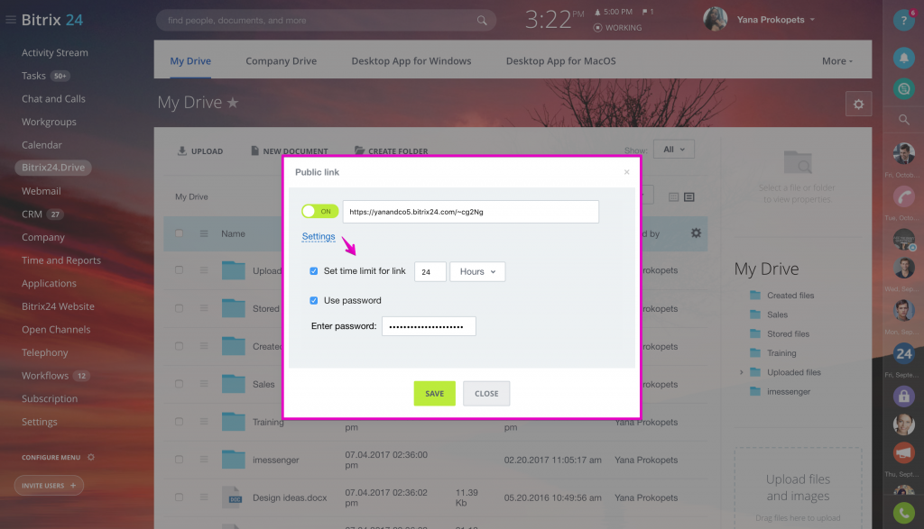Click the search magnifier in the top search bar
This screenshot has width=924, height=529.
(x=482, y=21)
